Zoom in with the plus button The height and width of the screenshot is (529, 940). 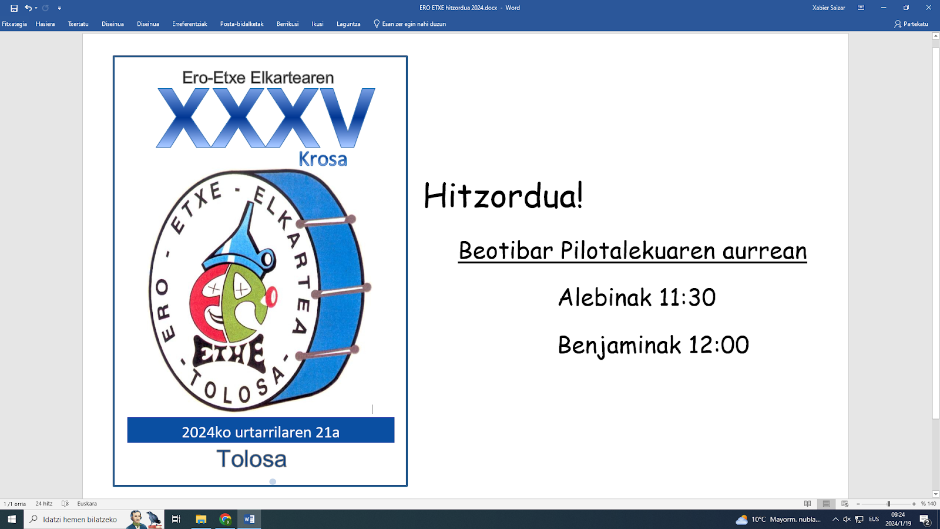tap(914, 504)
